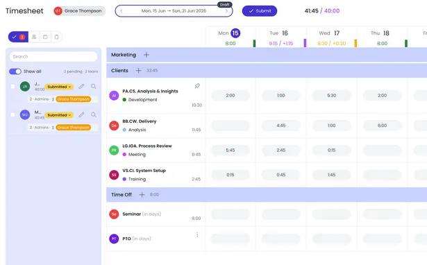Add entry to Marketing section with plus
Viewport: 427px width, 265px height.
click(x=146, y=55)
